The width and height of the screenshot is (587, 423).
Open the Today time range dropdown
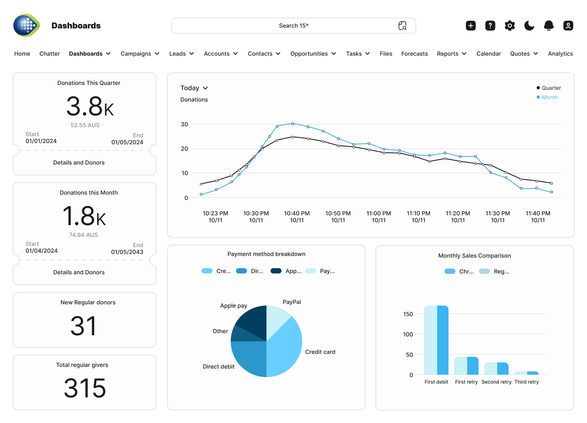coord(194,88)
